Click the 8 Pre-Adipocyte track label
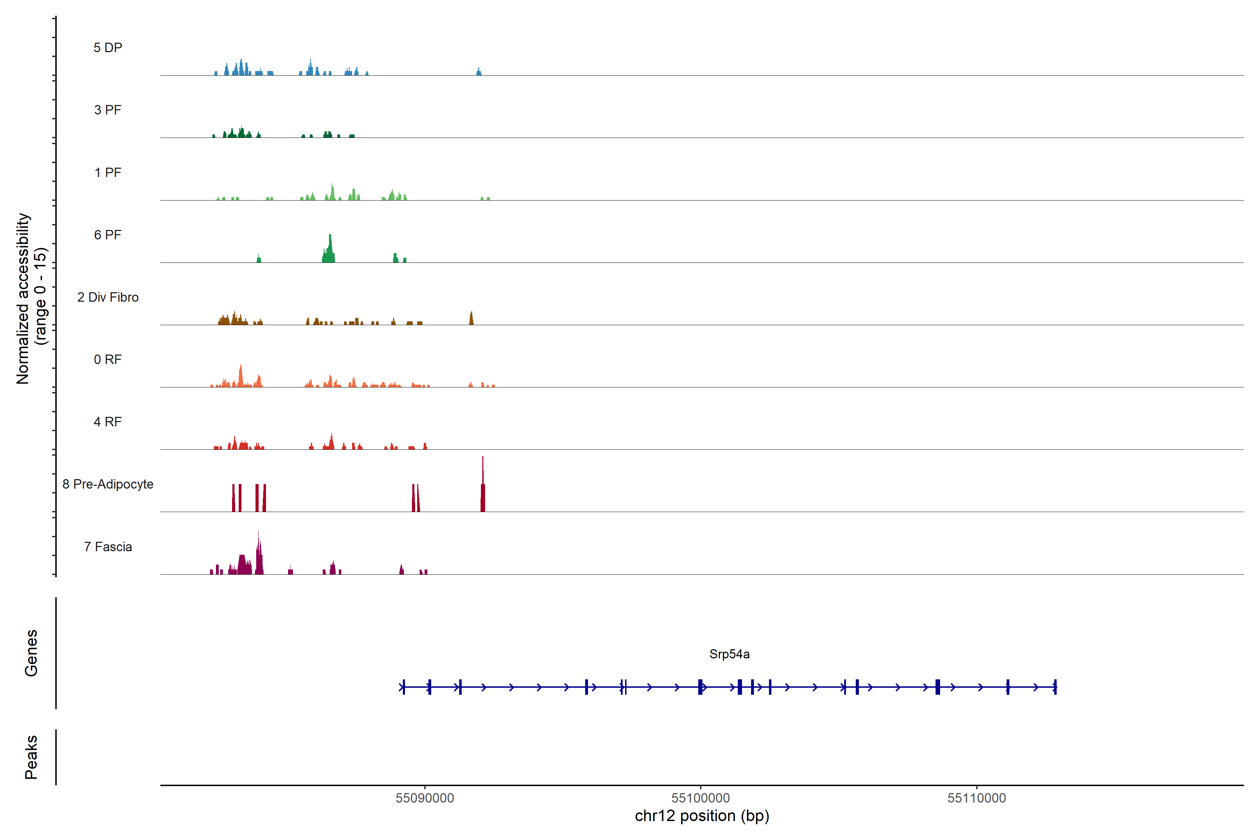The width and height of the screenshot is (1260, 840). click(x=108, y=484)
